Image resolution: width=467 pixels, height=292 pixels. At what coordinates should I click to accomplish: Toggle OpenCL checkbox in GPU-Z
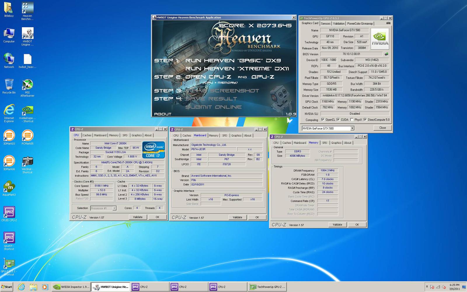point(323,120)
